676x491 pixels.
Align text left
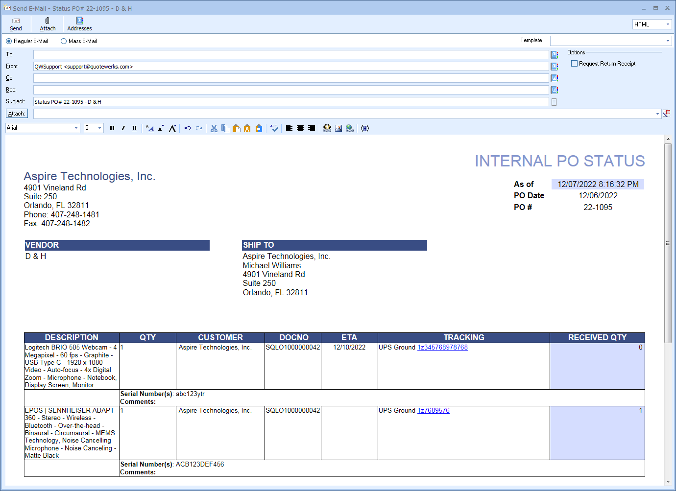pos(290,128)
